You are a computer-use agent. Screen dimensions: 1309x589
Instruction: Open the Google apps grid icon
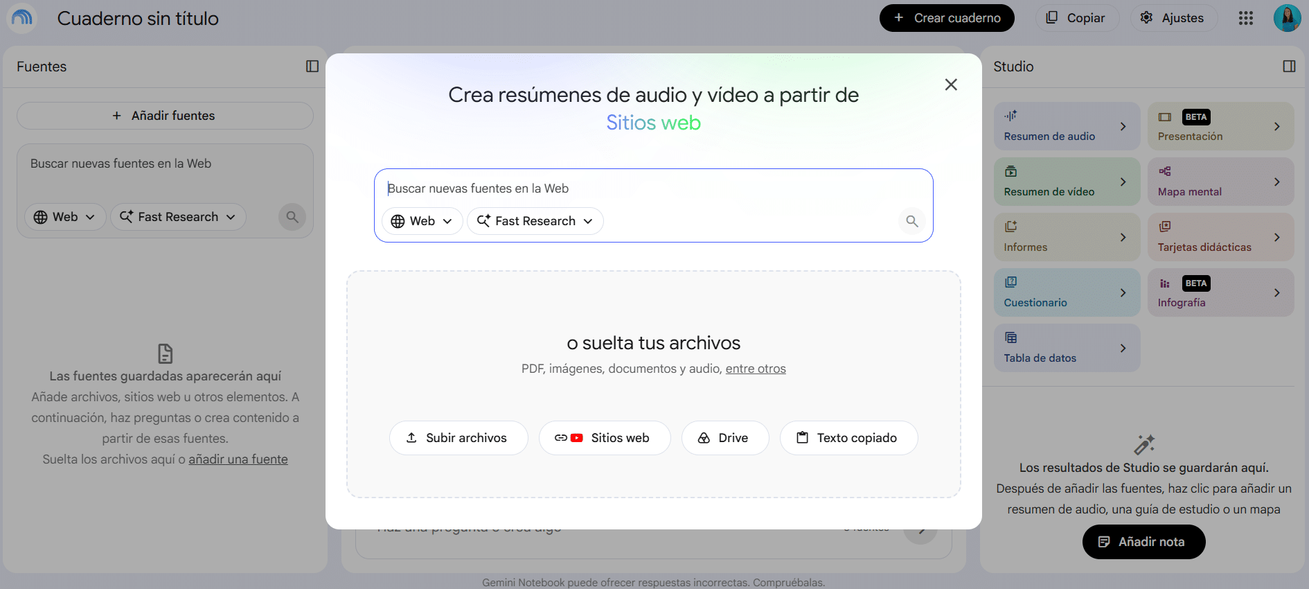1246,18
